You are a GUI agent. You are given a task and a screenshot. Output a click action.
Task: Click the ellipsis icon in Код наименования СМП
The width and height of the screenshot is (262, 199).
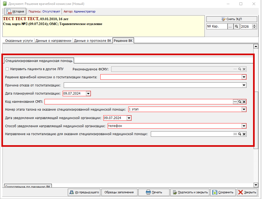point(235,102)
